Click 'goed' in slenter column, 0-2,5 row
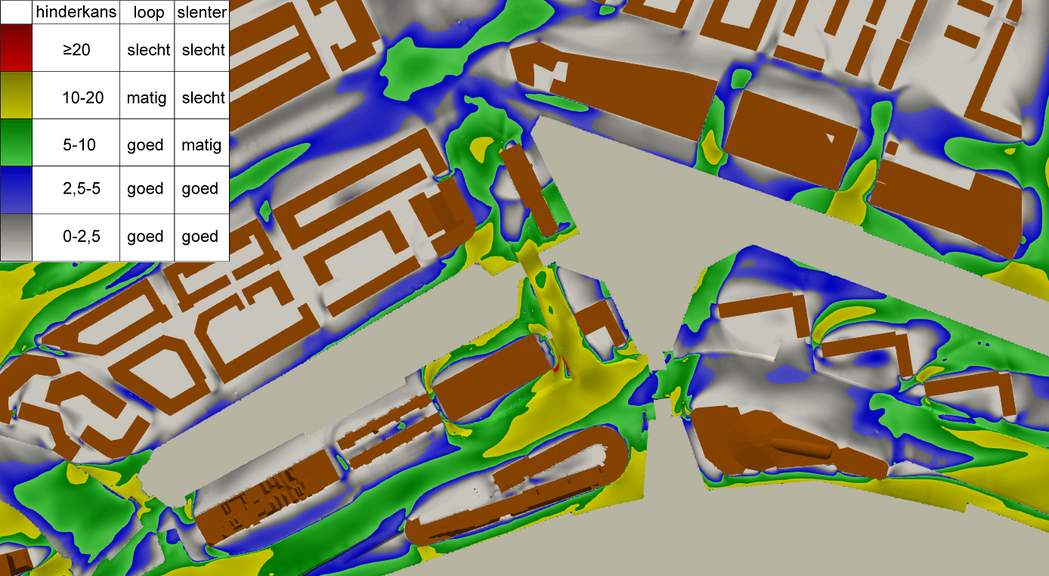Image resolution: width=1049 pixels, height=576 pixels. tap(200, 237)
